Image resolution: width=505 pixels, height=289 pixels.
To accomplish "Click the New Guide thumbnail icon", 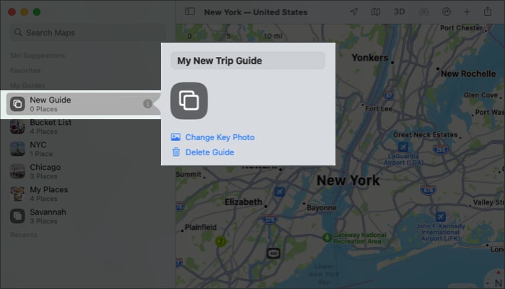I will click(17, 104).
